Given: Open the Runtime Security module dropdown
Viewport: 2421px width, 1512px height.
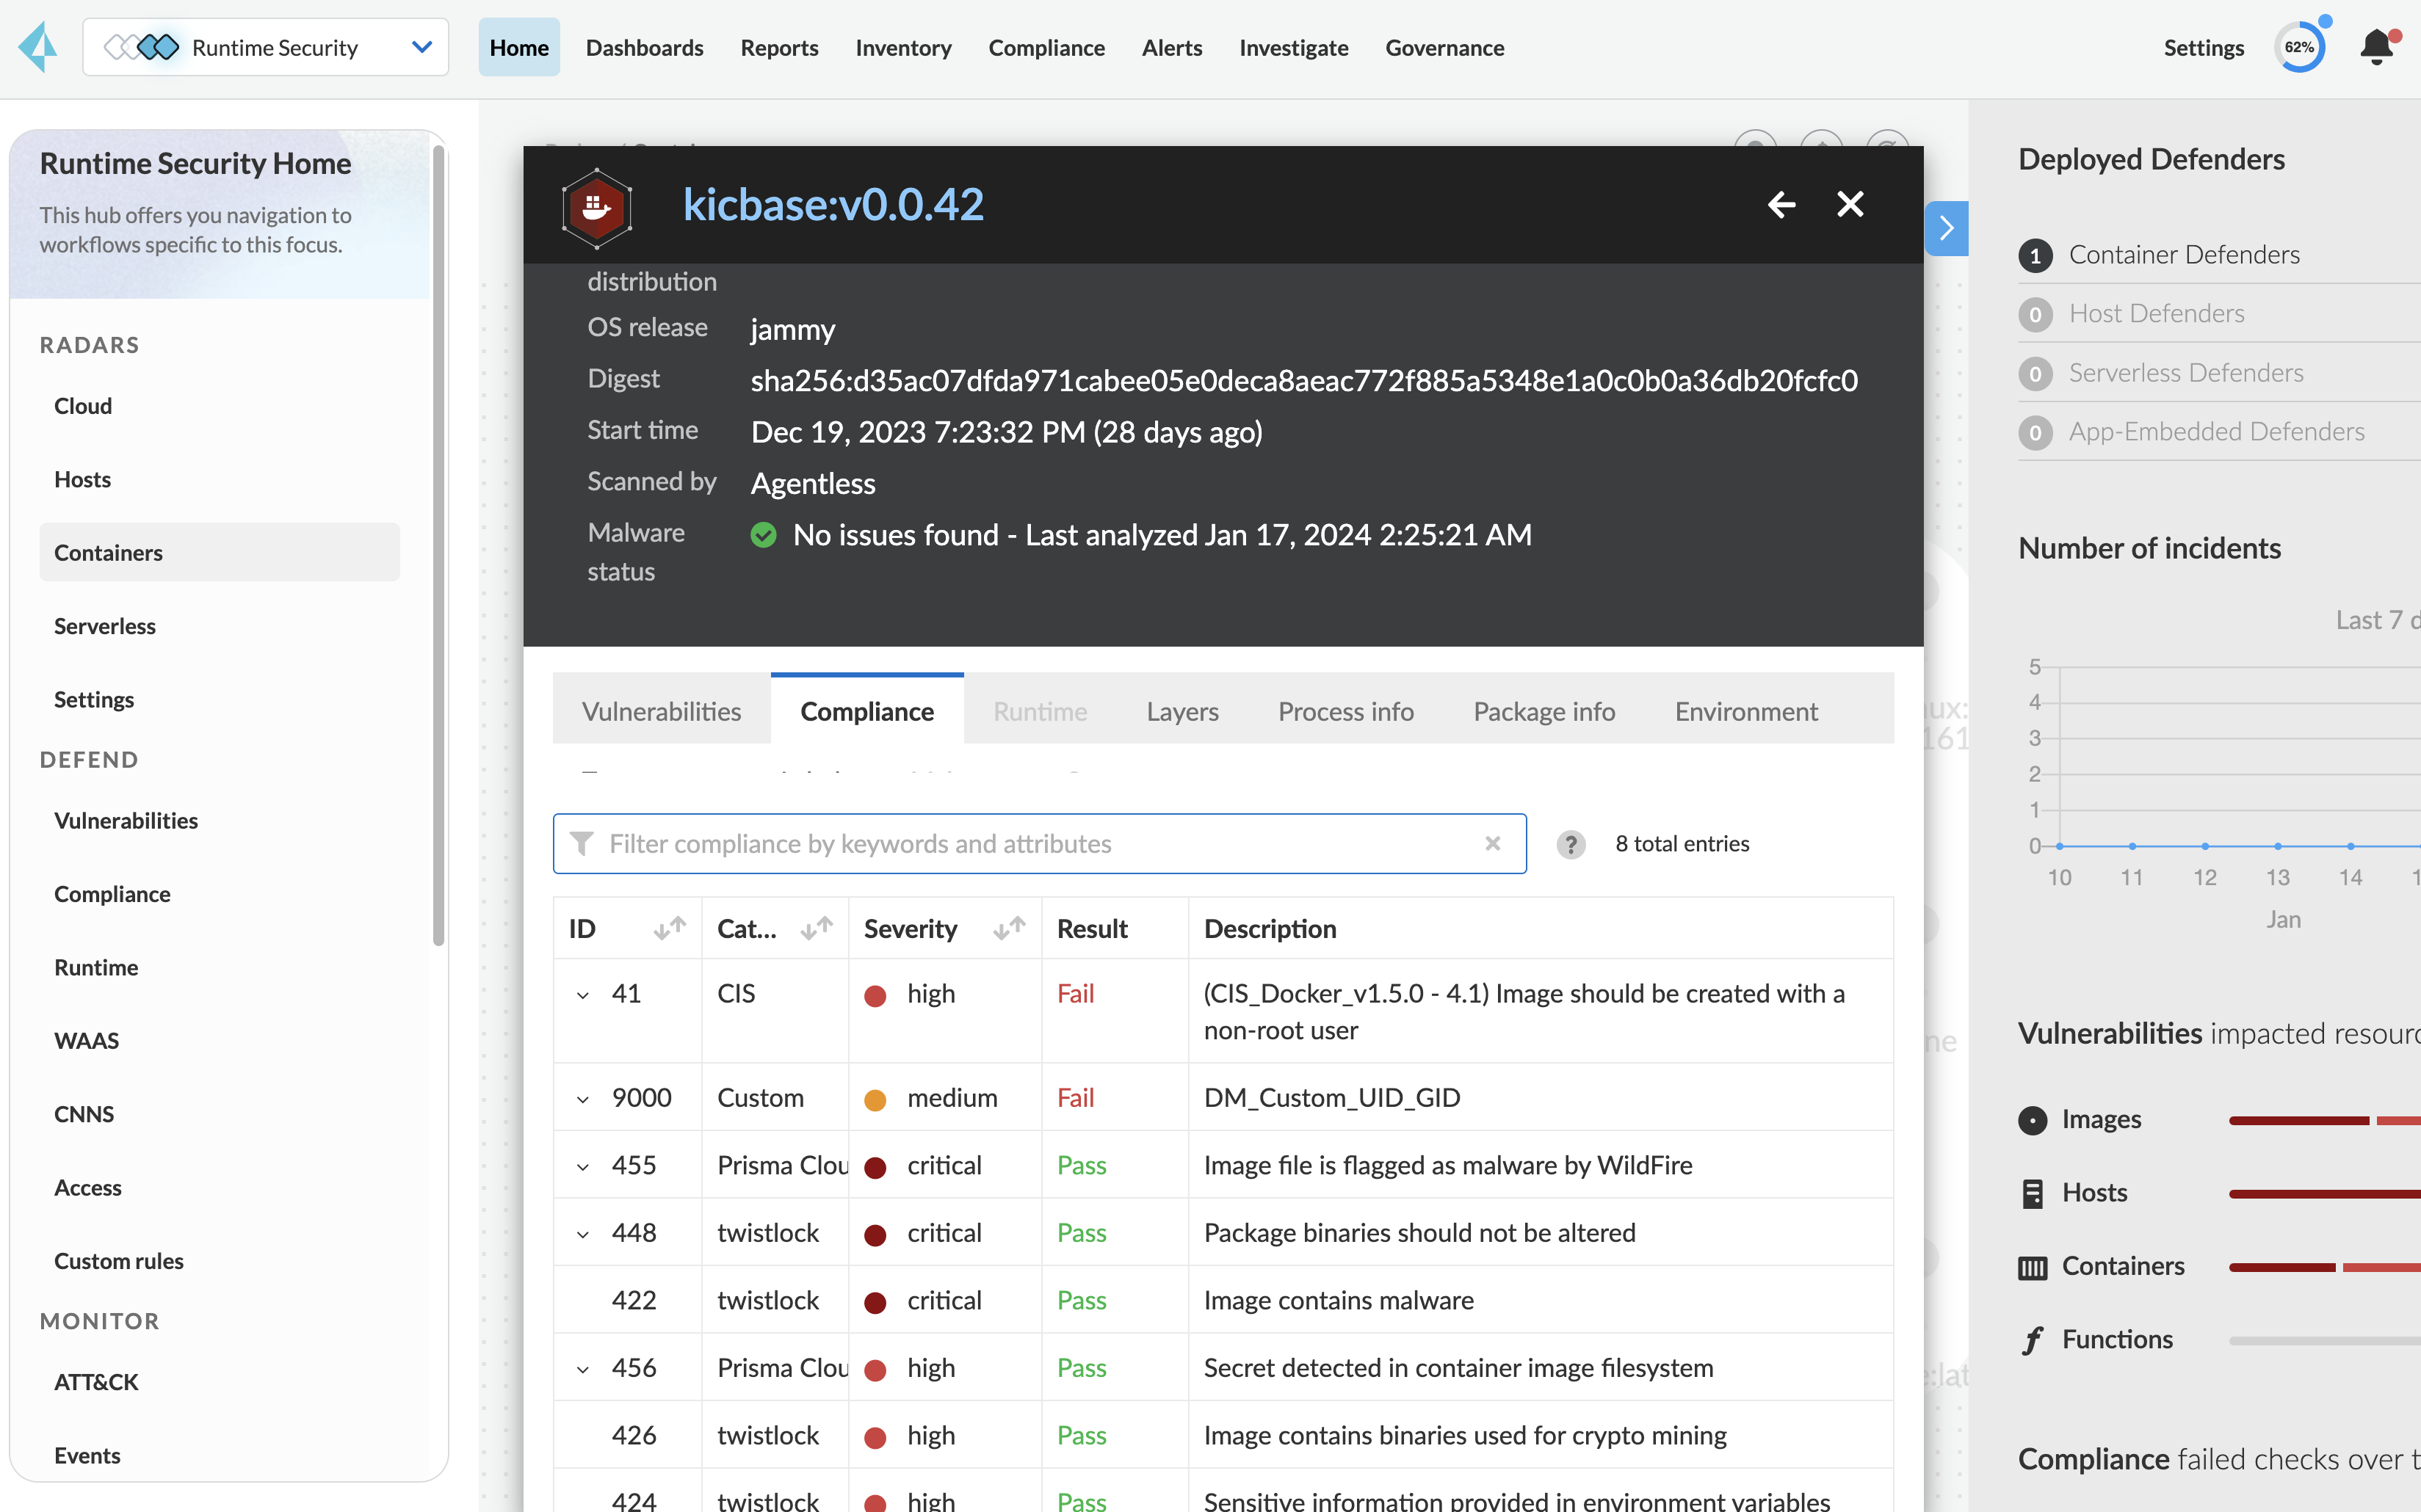Looking at the screenshot, I should tap(421, 46).
